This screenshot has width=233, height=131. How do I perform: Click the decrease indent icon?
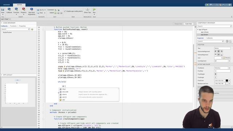[x=61, y=13]
